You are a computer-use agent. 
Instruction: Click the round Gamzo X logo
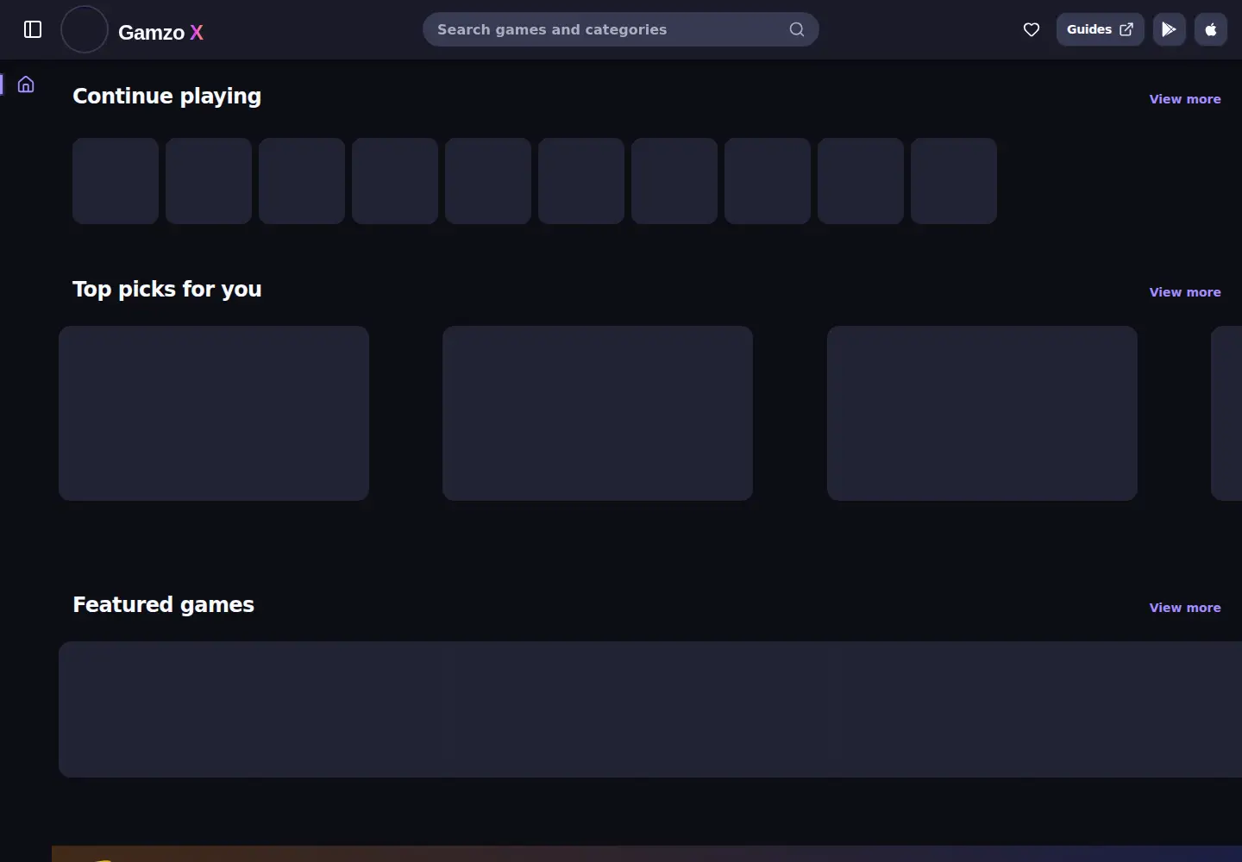[x=85, y=29]
